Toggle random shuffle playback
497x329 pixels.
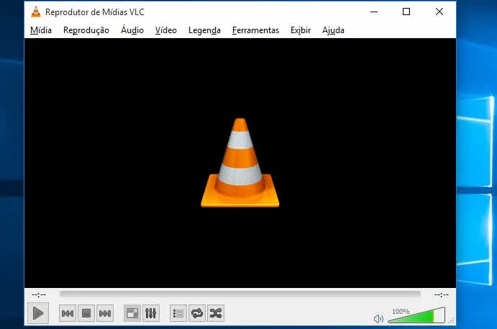coord(216,313)
